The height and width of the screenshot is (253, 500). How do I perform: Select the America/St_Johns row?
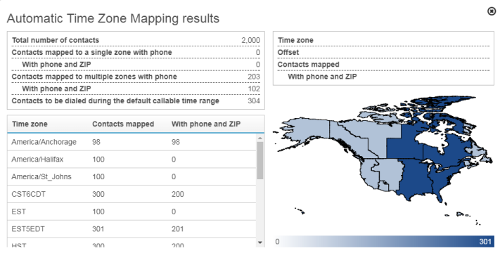point(132,177)
